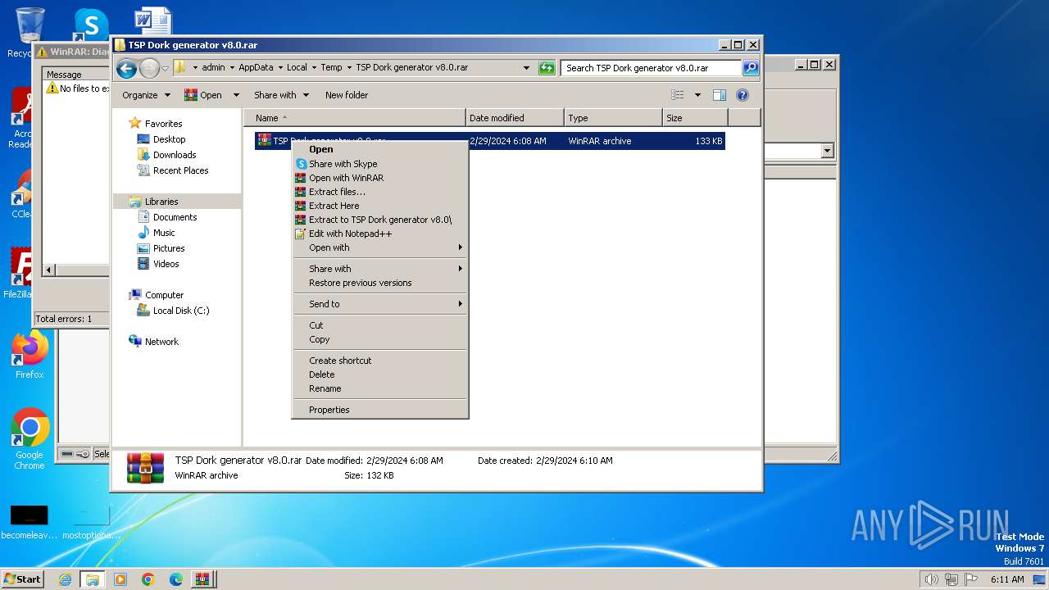Open the Share with toolbar dropdown
The image size is (1049, 590).
click(x=281, y=95)
